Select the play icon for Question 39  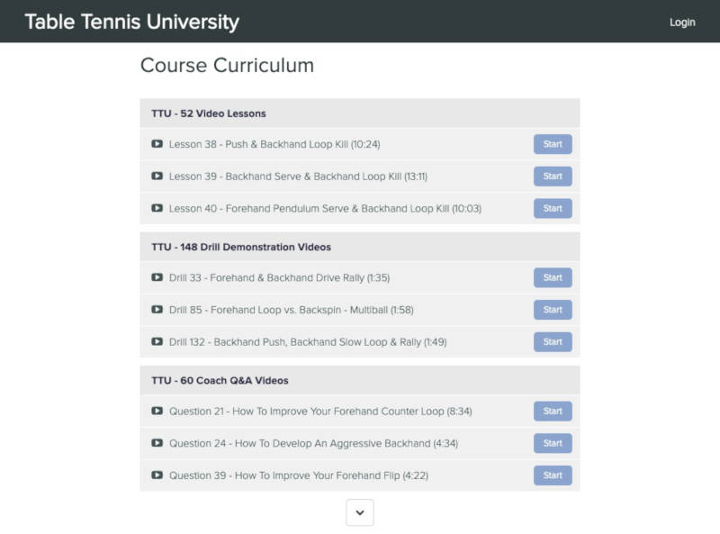158,475
